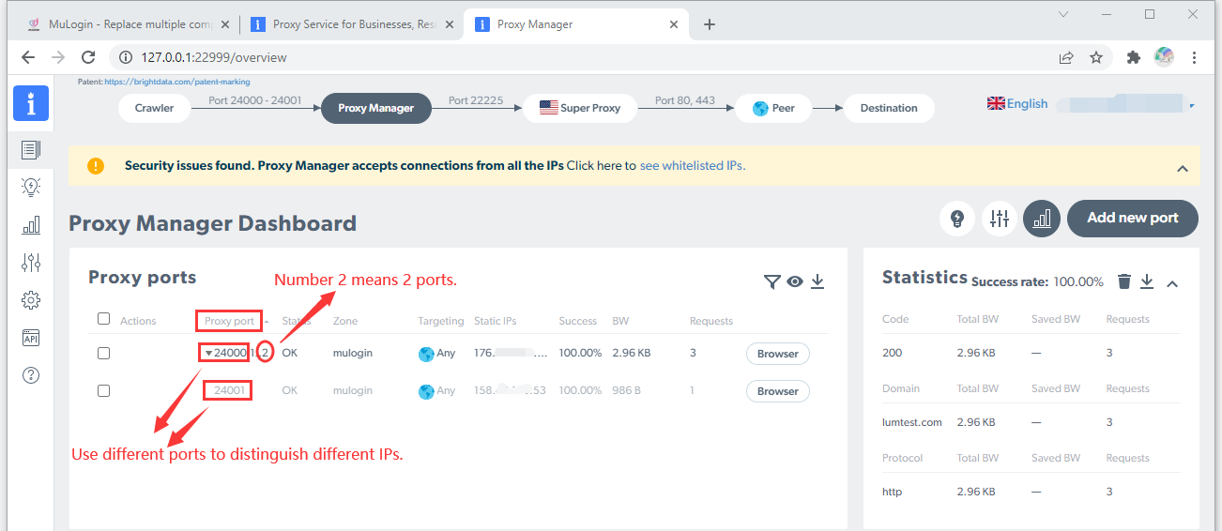Open the English language dropdown

tap(1017, 104)
